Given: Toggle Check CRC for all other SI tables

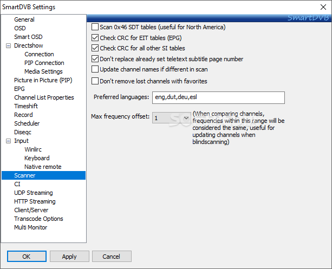Looking at the screenshot, I should point(95,48).
